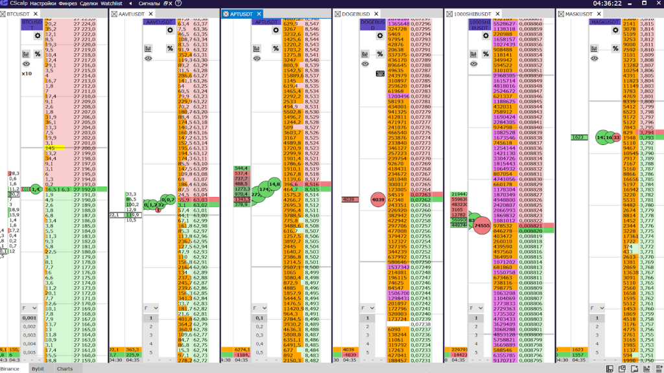The height and width of the screenshot is (373, 664).
Task: Close the MASKUSDT instrument tab
Action: click(x=561, y=14)
